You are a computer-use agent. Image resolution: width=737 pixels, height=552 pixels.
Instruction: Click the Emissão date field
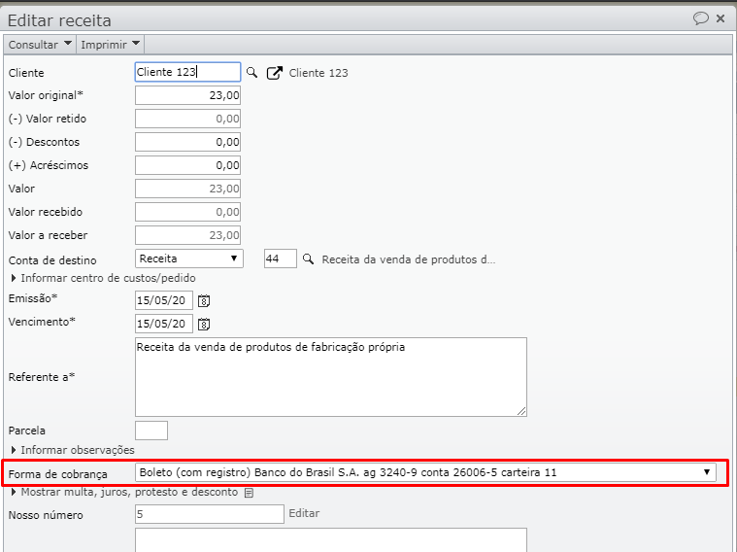point(163,300)
